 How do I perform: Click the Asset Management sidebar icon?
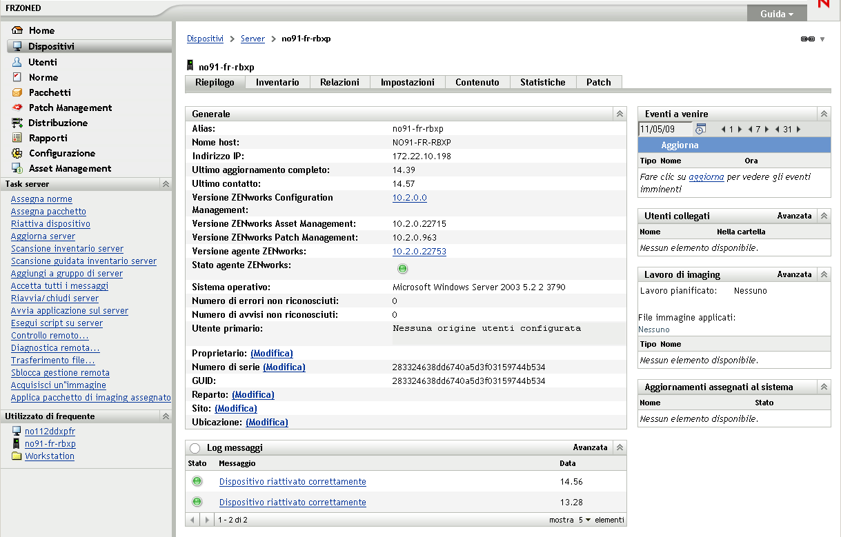(x=17, y=168)
